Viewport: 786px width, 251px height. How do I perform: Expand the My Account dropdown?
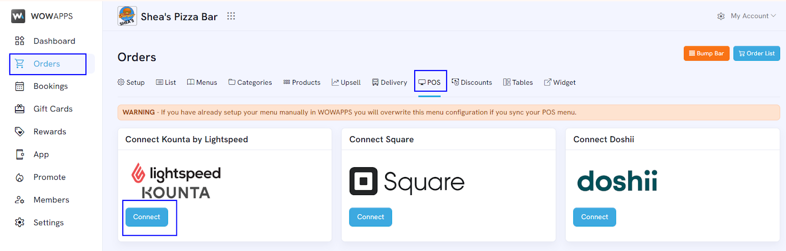pos(753,16)
